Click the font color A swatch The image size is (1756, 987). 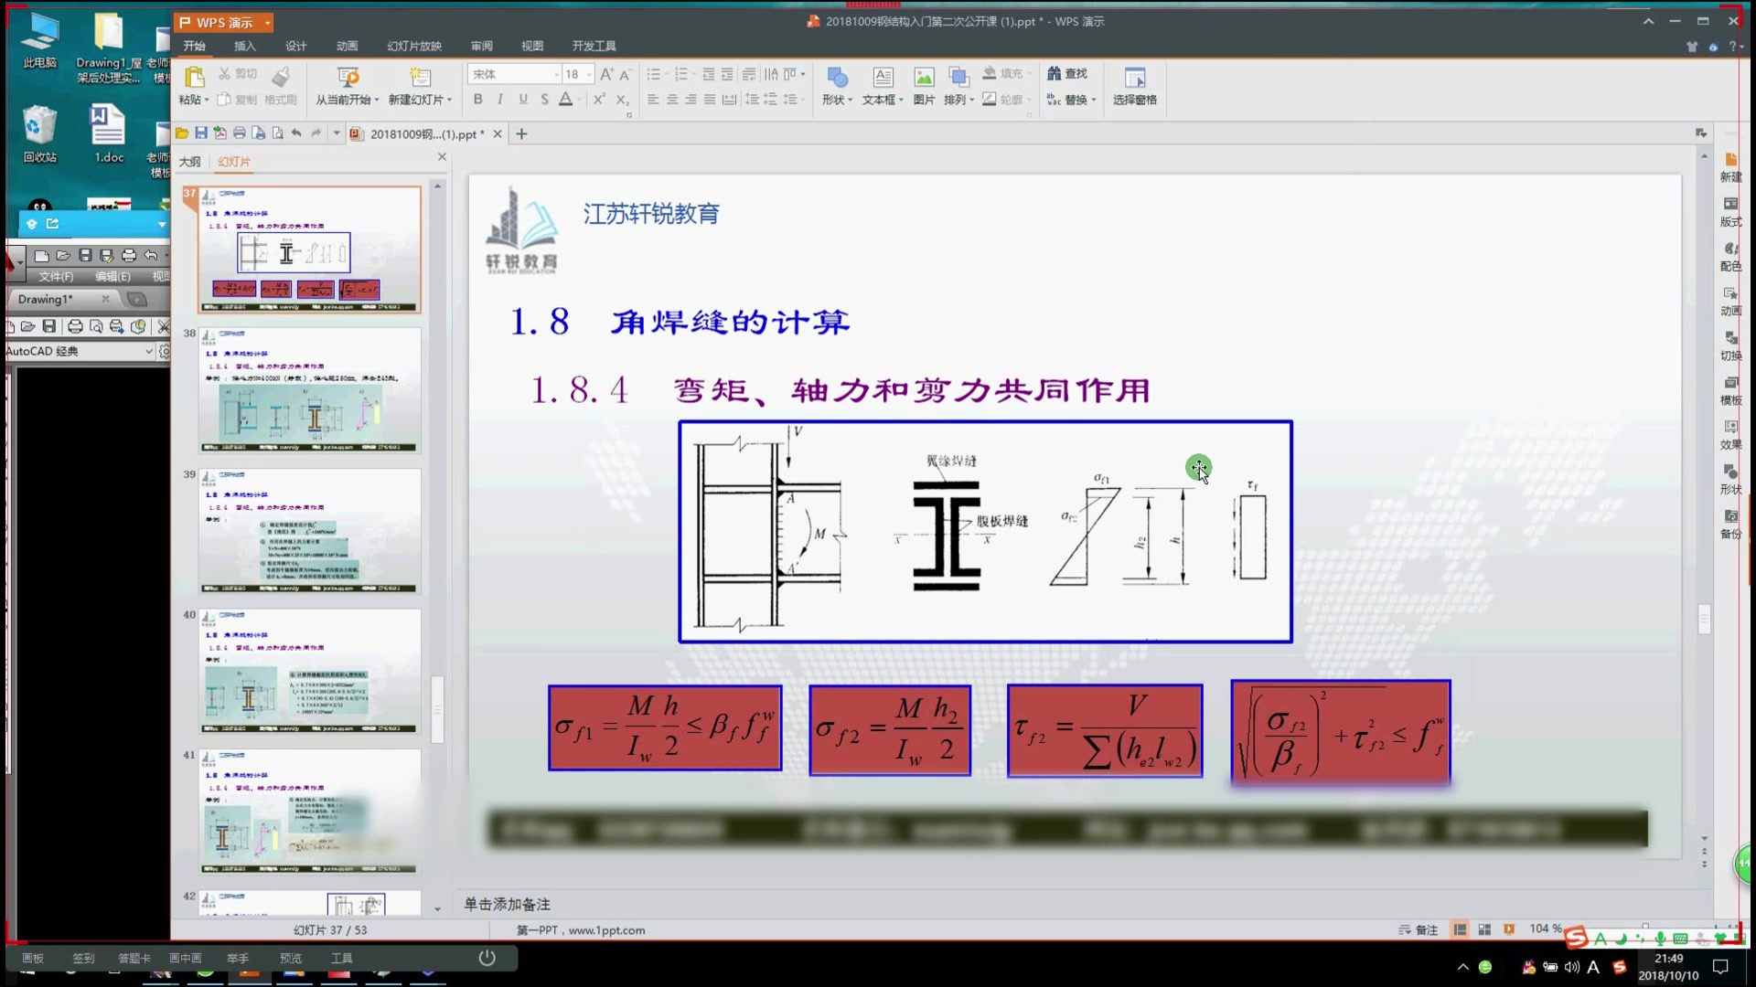(x=566, y=99)
